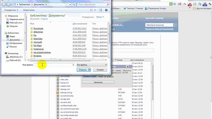The image size is (212, 119).
Task: Click the Yandex Я extension icon
Action: point(180,4)
